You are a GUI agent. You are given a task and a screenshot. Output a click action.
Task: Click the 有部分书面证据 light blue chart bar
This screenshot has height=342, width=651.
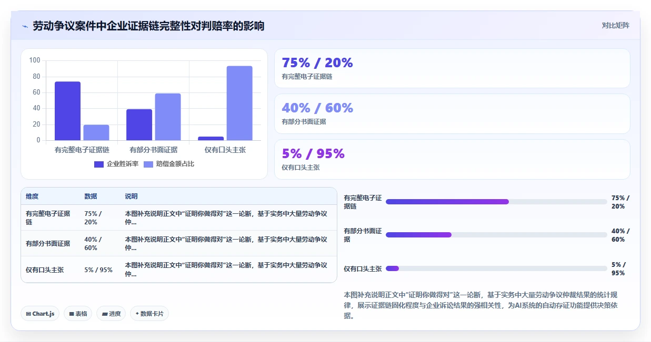[x=168, y=117]
